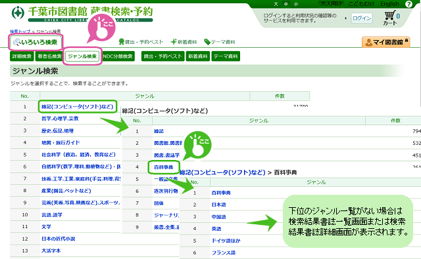Open マイ図書館 button

point(385,42)
